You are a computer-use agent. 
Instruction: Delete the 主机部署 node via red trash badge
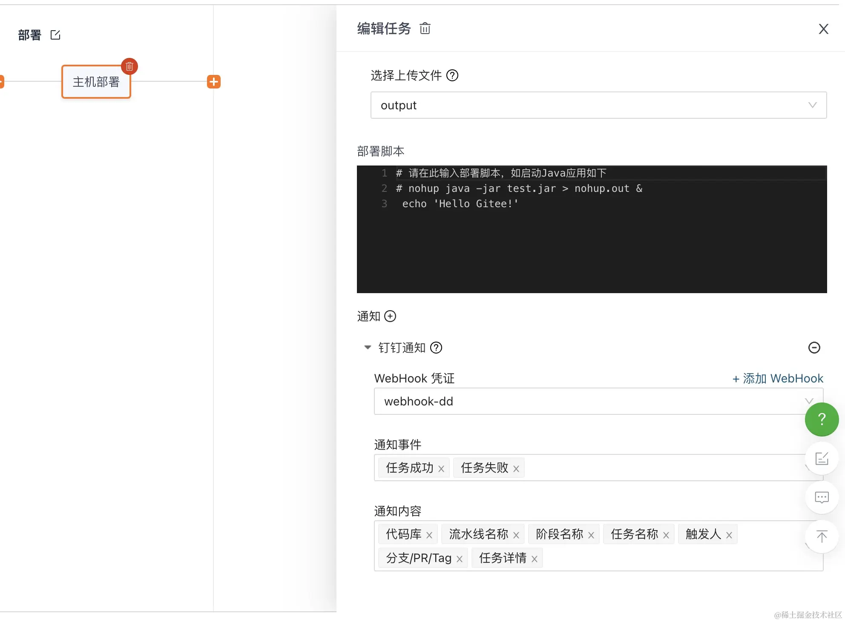129,66
